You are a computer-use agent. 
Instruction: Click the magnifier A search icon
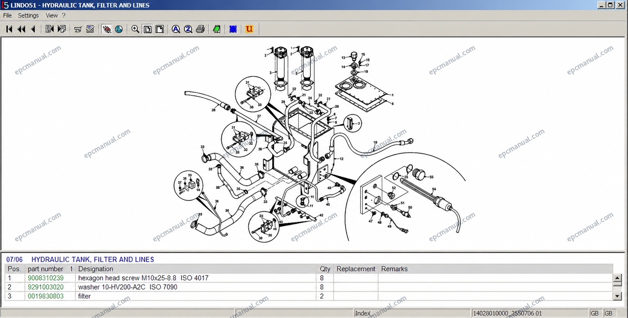pyautogui.click(x=176, y=29)
